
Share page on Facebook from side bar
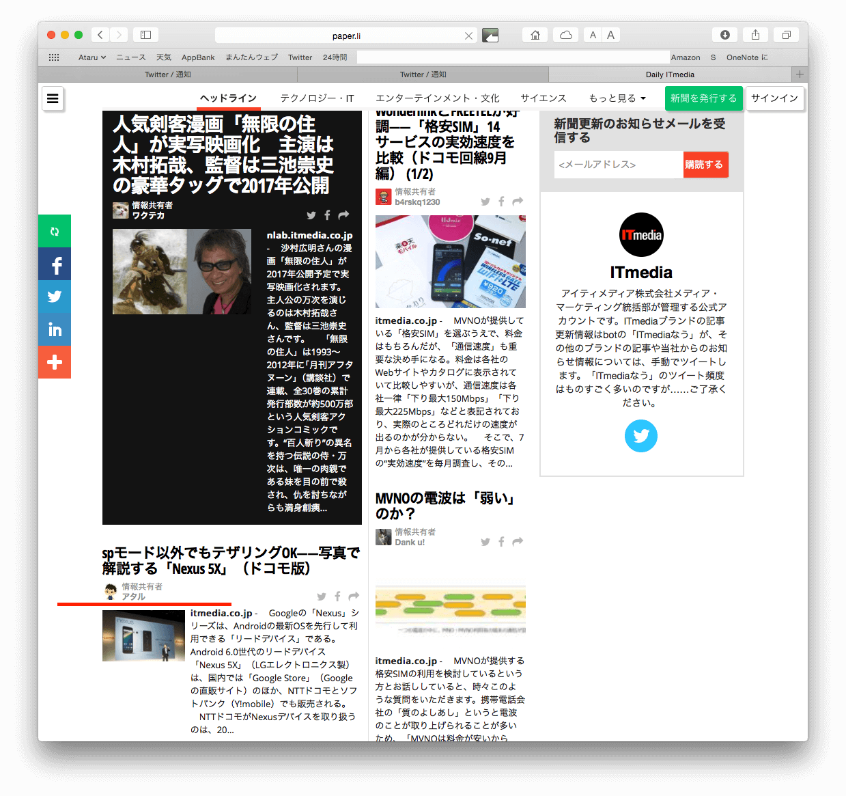55,264
